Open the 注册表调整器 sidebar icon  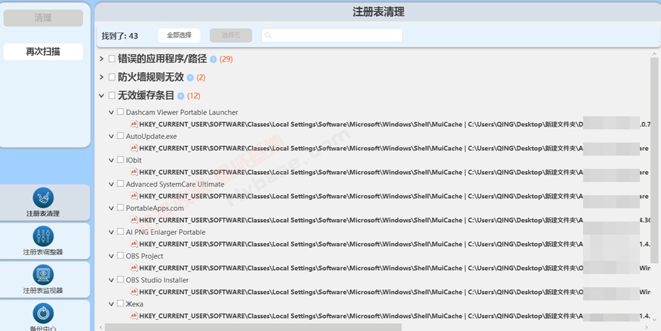[x=43, y=237]
